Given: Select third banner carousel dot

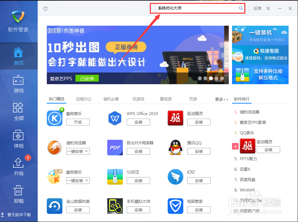Looking at the screenshot, I should pos(211,78).
